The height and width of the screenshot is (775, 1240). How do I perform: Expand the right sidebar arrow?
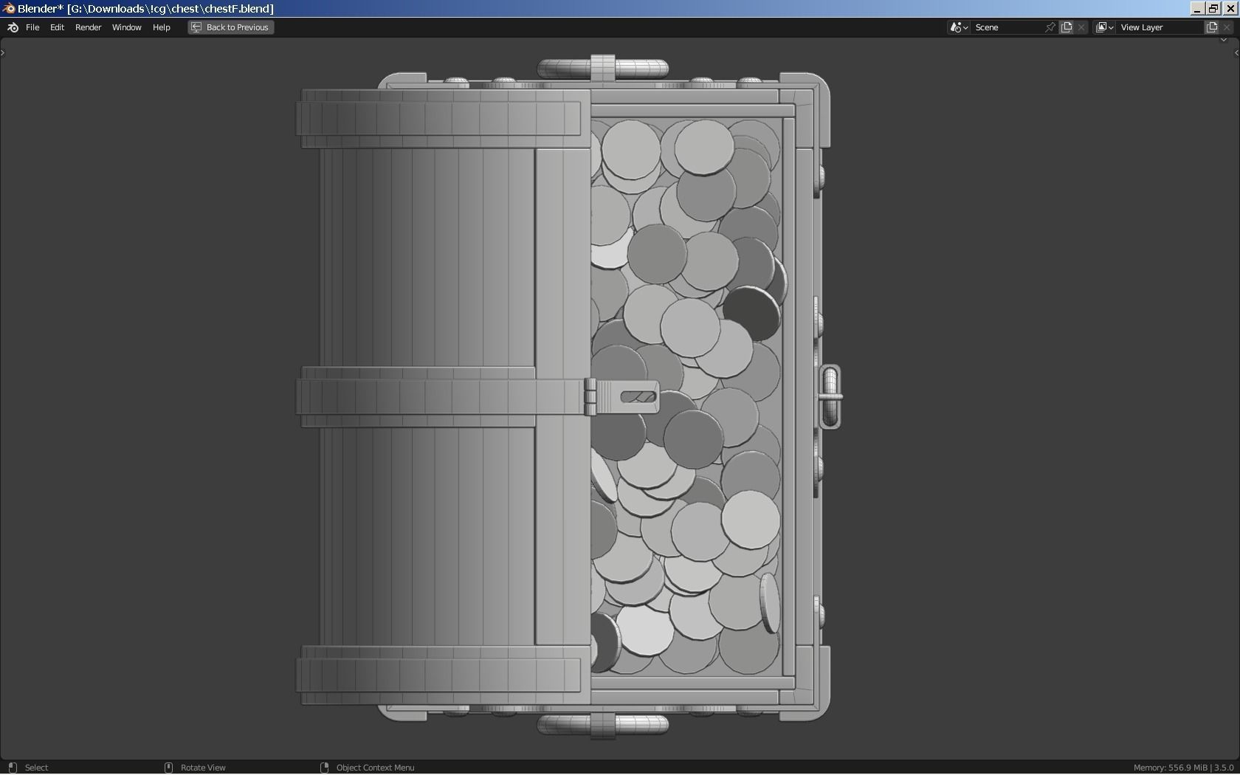pyautogui.click(x=1236, y=52)
